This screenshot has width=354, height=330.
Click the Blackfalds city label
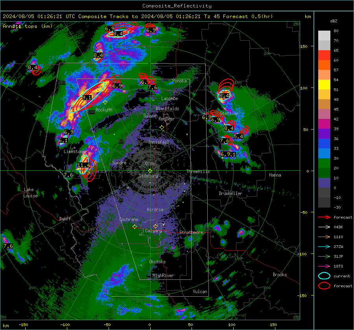(x=167, y=109)
